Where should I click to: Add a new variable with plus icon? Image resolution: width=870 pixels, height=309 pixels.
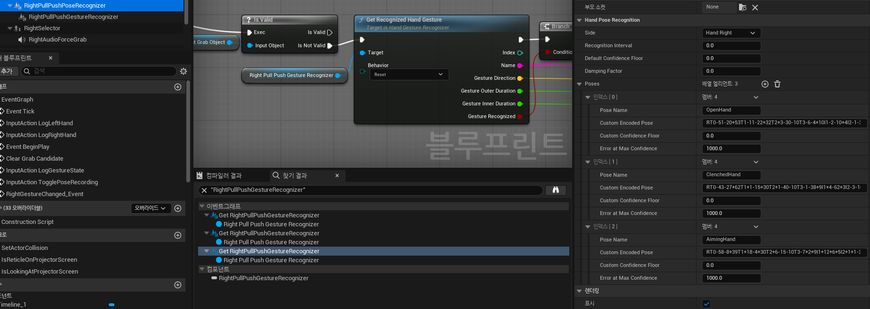click(x=178, y=285)
